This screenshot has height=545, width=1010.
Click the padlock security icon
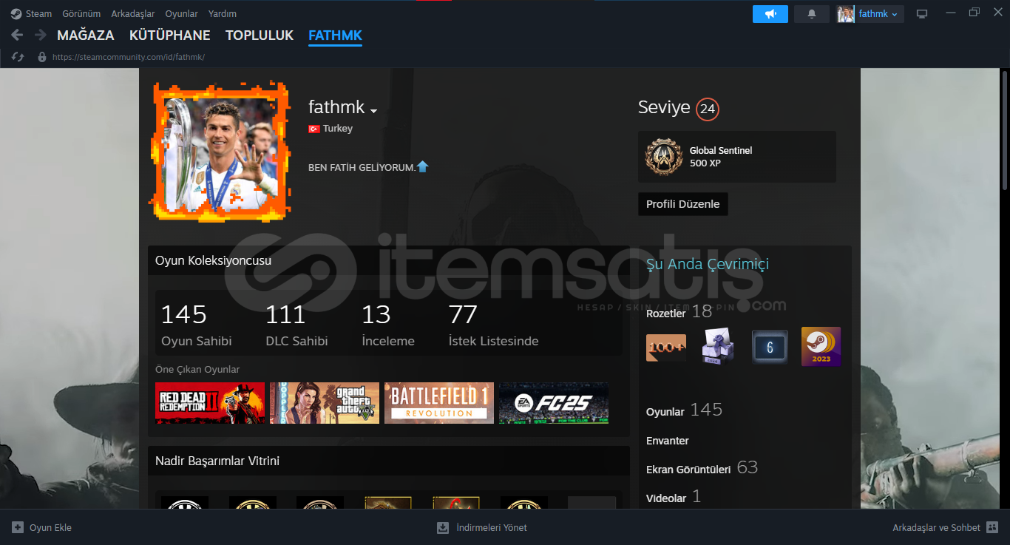tap(42, 57)
